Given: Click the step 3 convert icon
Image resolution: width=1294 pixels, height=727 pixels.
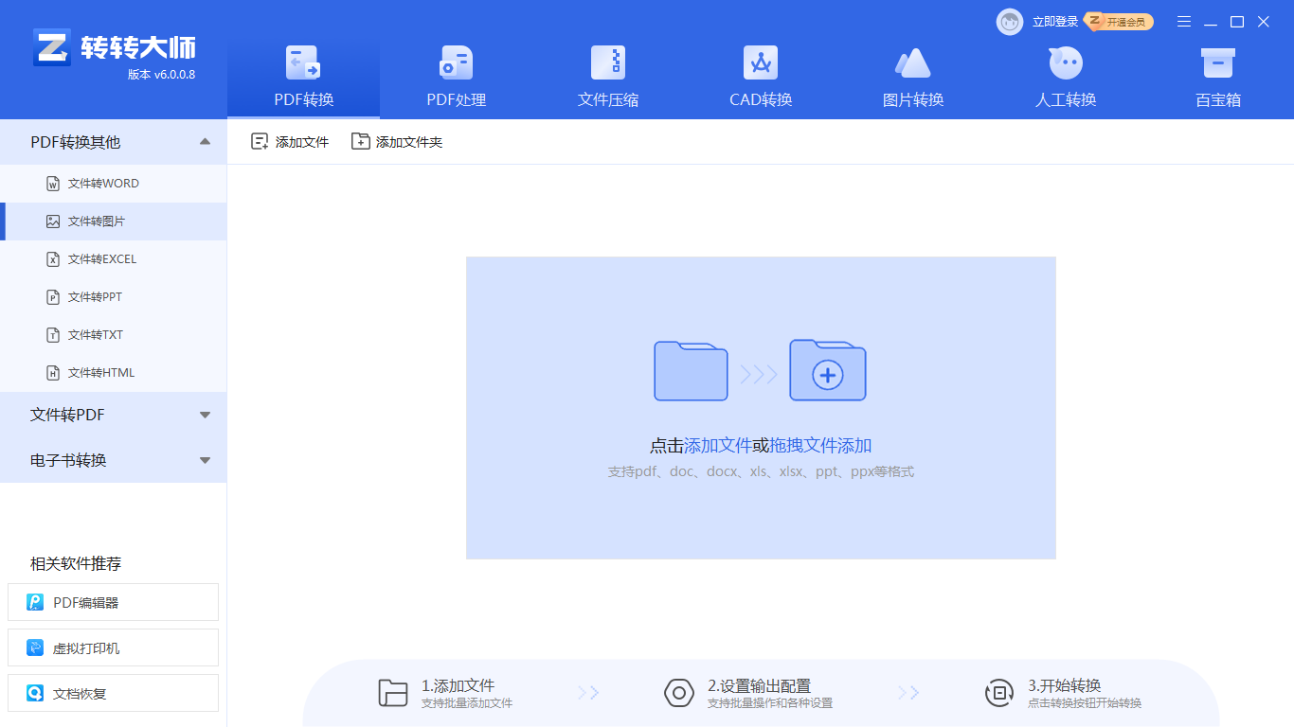Looking at the screenshot, I should point(999,693).
